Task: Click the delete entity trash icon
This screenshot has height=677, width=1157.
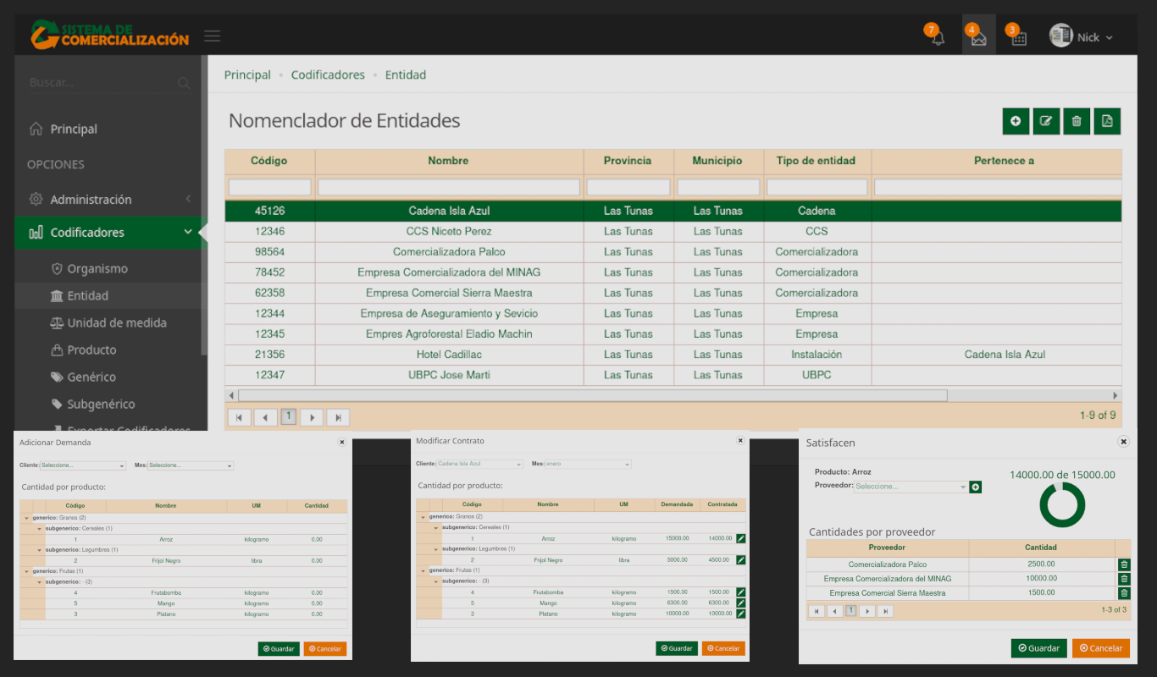Action: pyautogui.click(x=1077, y=121)
